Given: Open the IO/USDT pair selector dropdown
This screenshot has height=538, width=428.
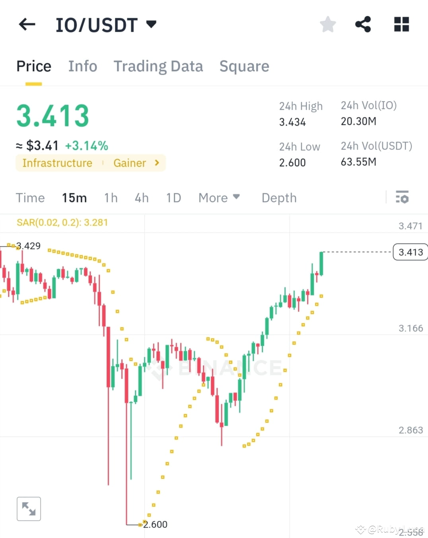Looking at the screenshot, I should (151, 25).
